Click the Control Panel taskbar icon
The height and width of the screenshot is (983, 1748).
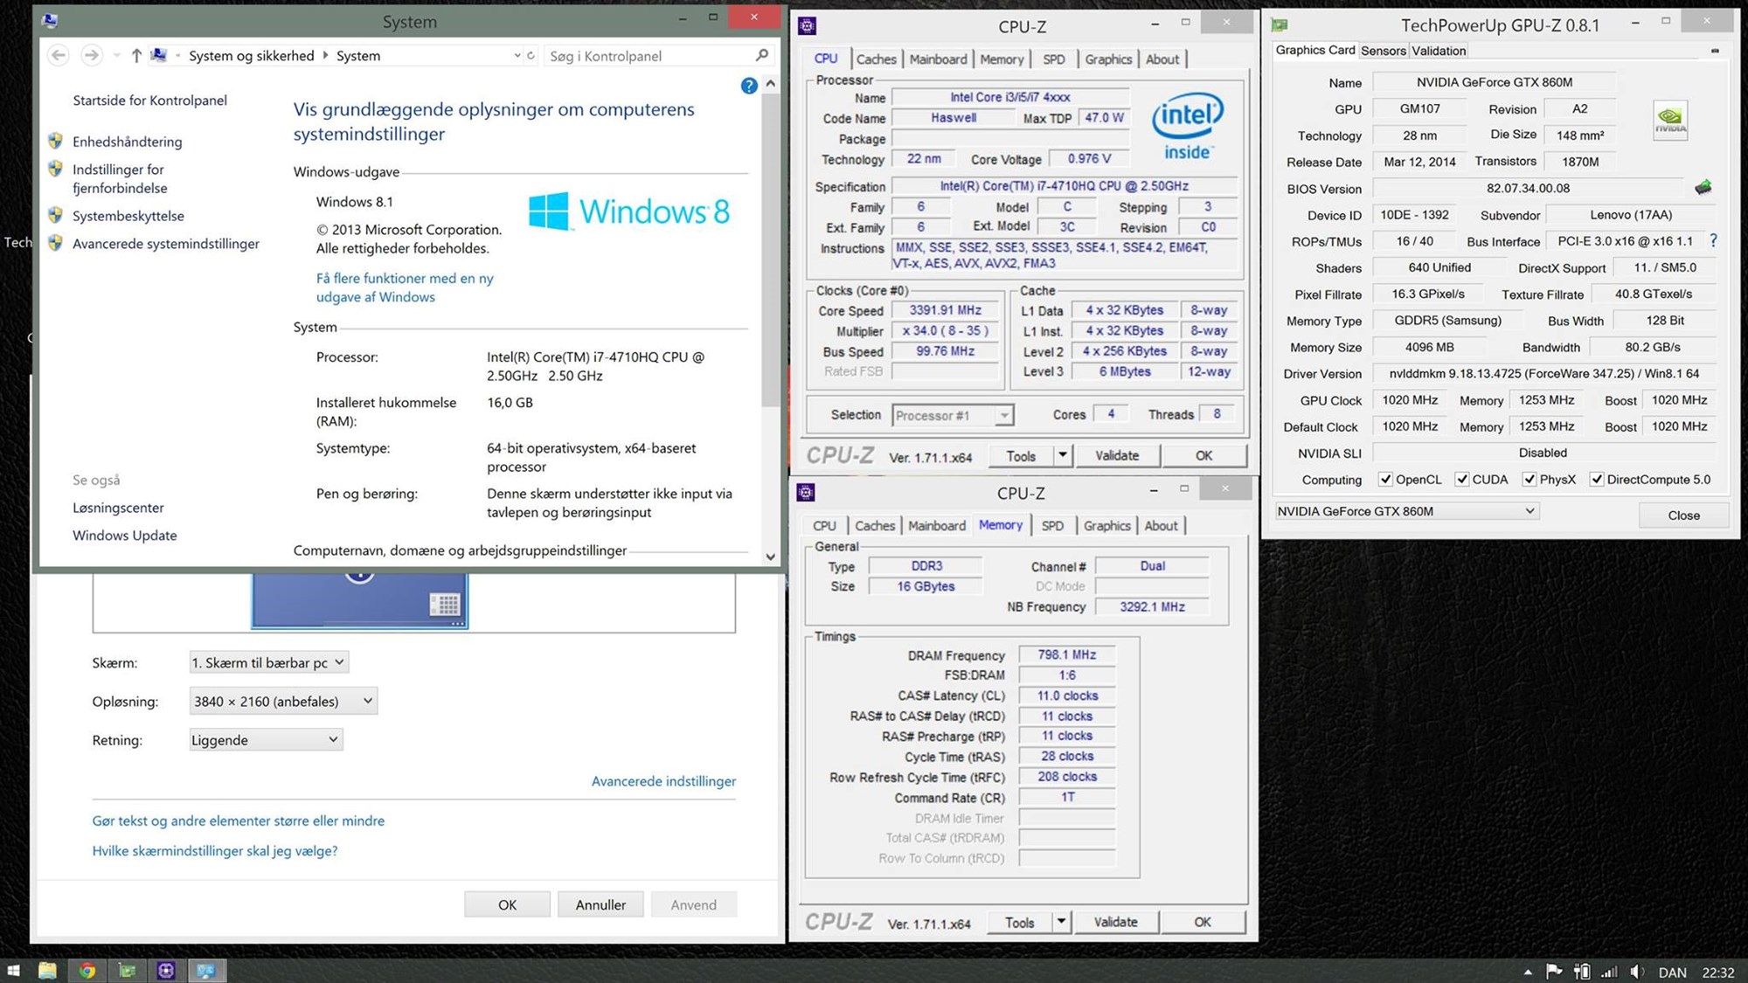(x=206, y=971)
